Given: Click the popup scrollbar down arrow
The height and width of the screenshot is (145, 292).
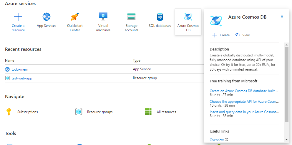Looking at the screenshot, I should point(286,139).
